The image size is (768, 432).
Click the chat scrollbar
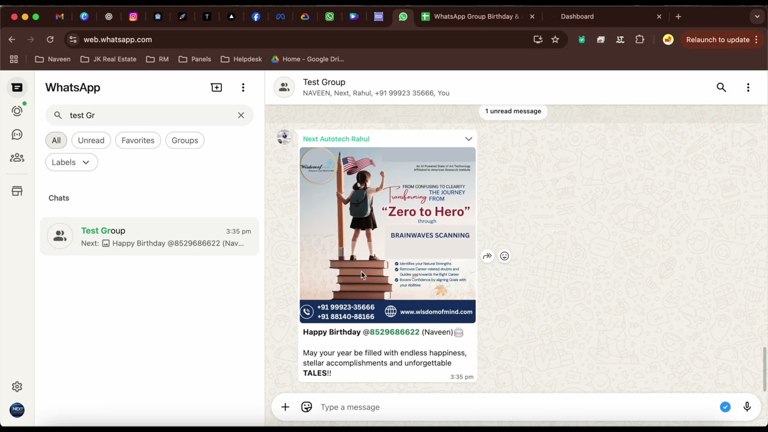point(764,369)
